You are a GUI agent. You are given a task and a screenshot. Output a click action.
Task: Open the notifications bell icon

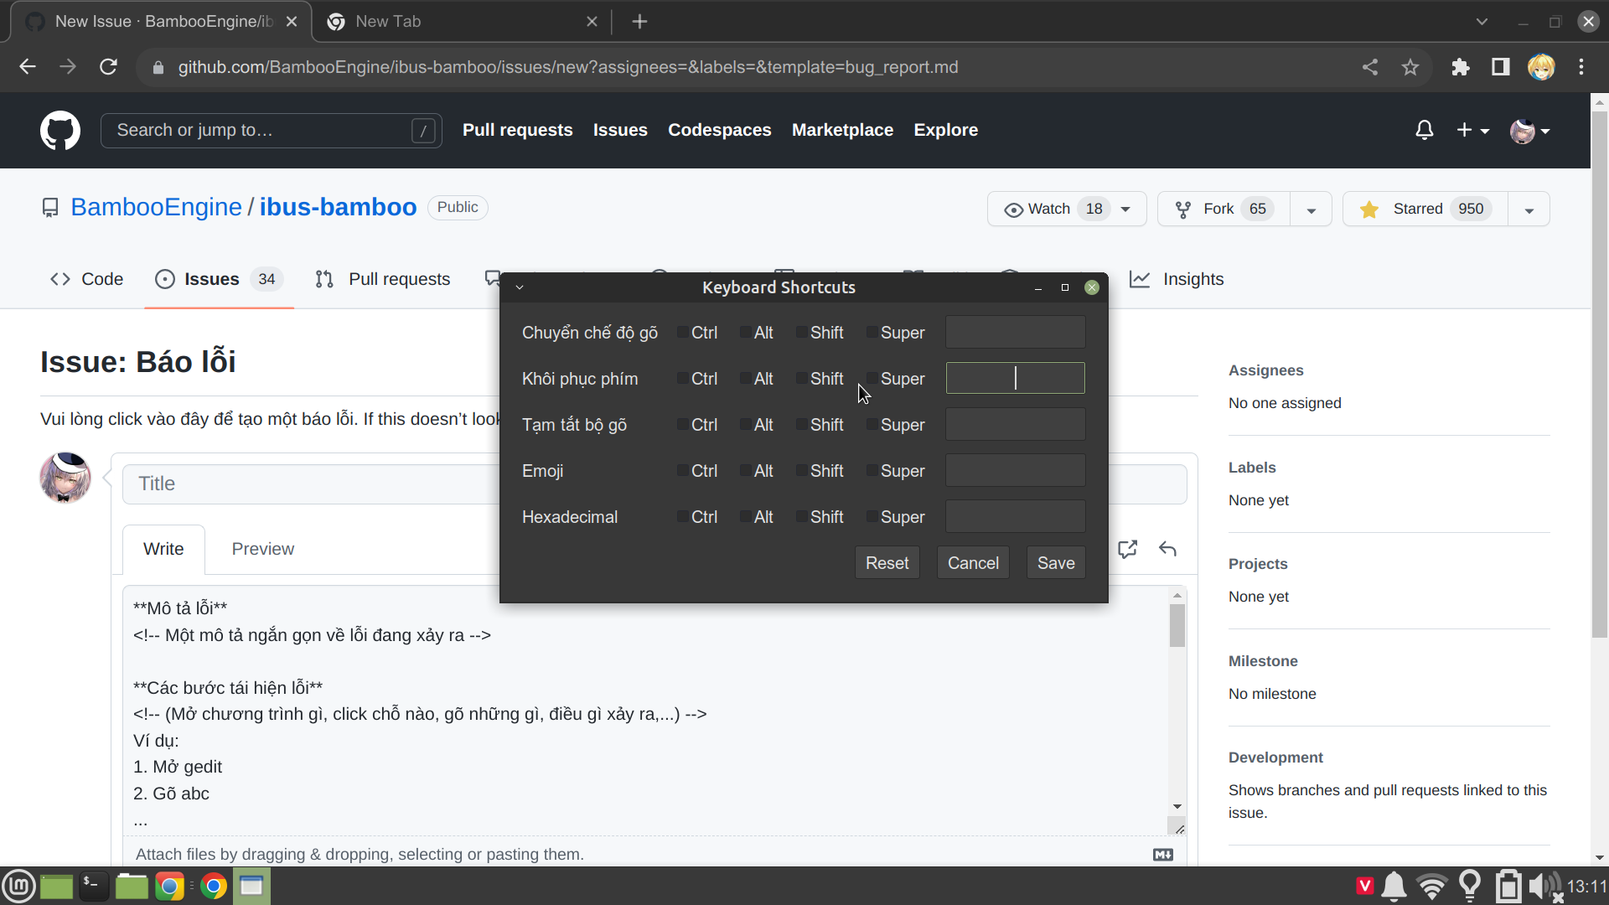pos(1424,130)
